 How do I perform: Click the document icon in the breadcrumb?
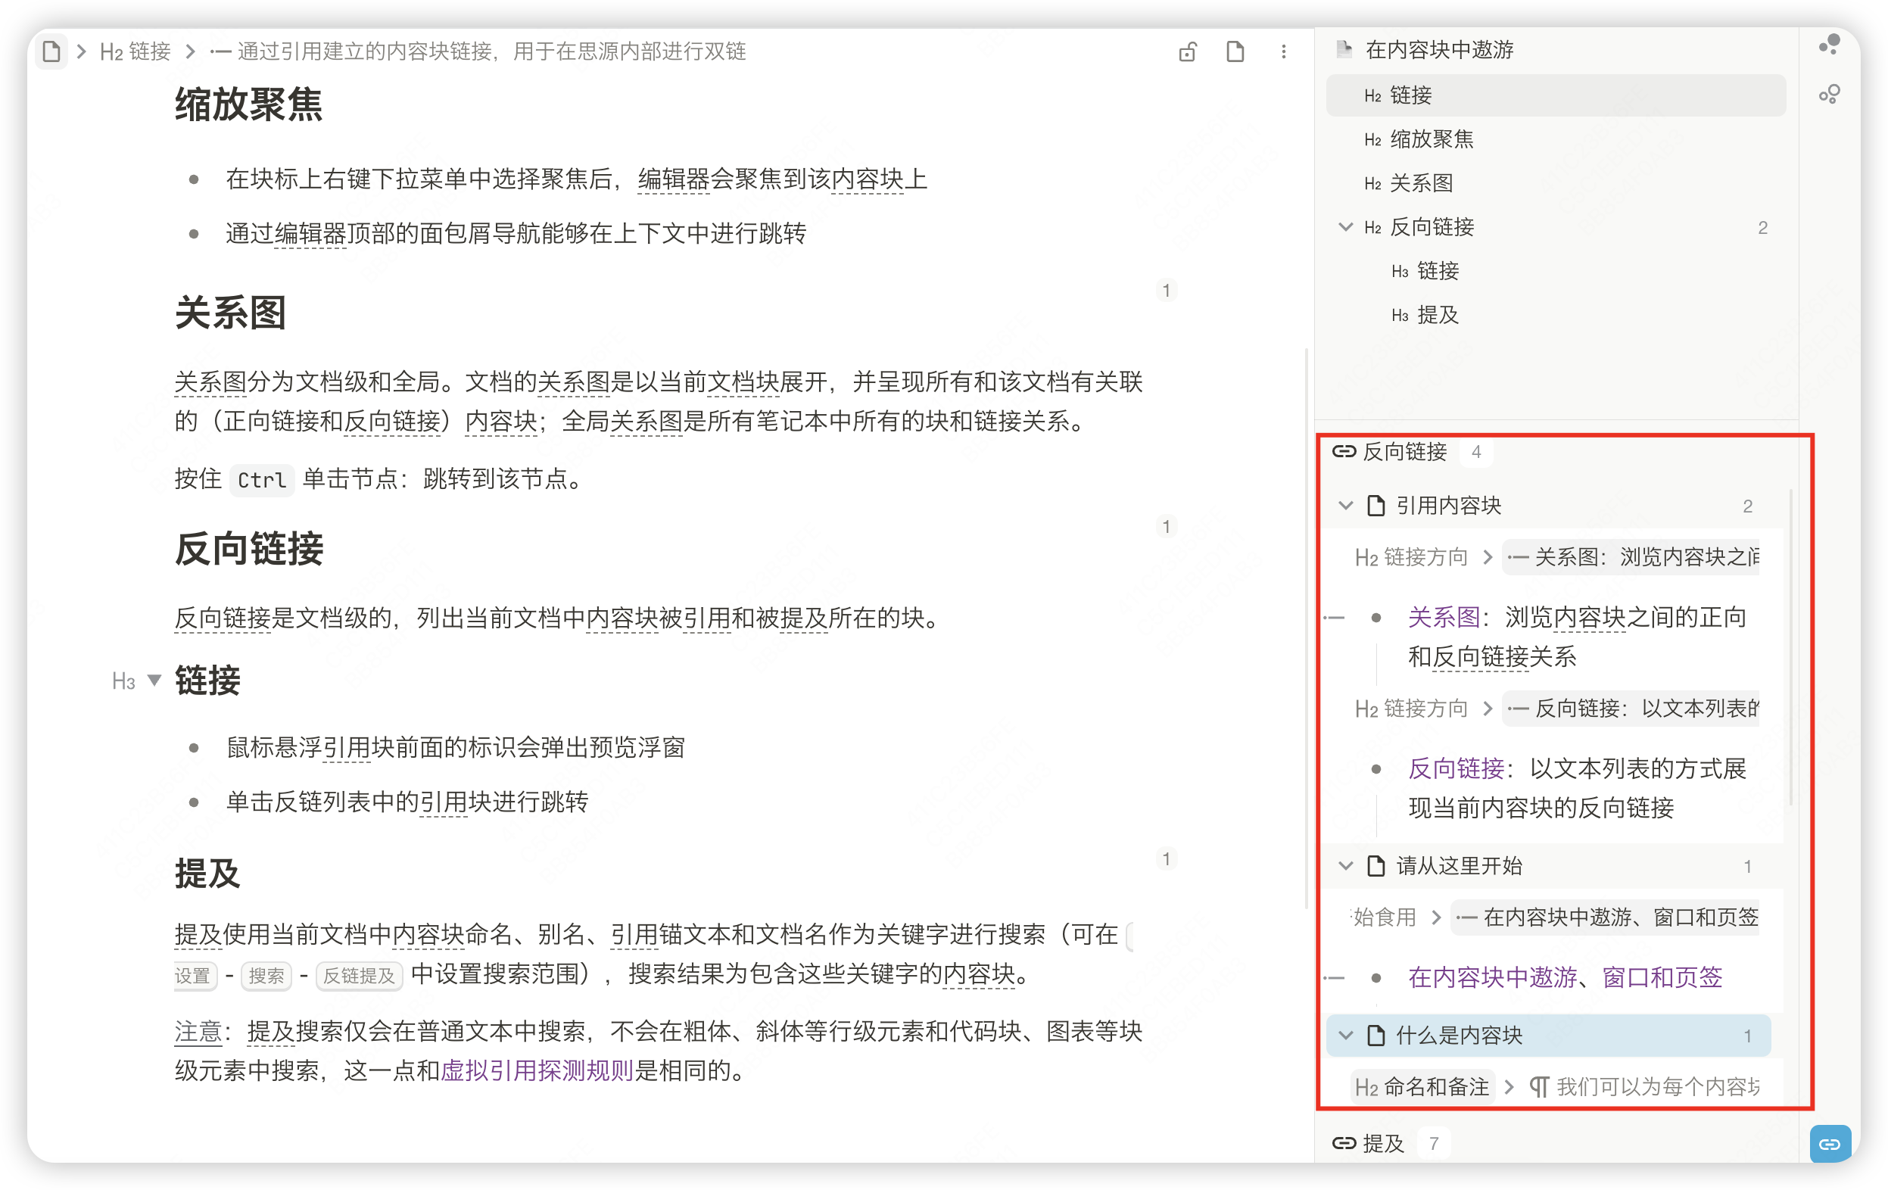click(x=51, y=51)
